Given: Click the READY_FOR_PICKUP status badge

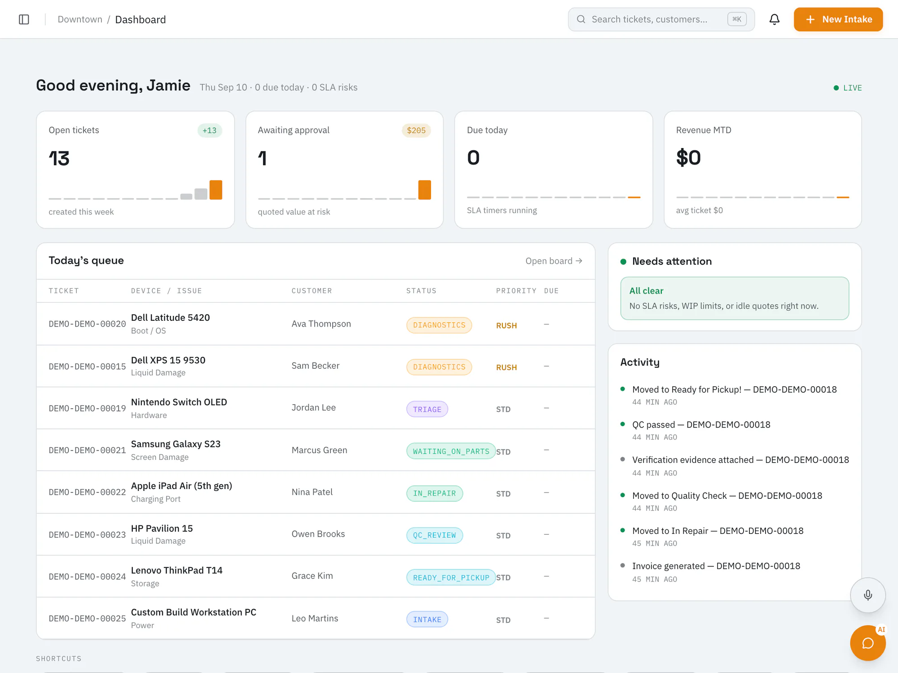Looking at the screenshot, I should tap(451, 577).
